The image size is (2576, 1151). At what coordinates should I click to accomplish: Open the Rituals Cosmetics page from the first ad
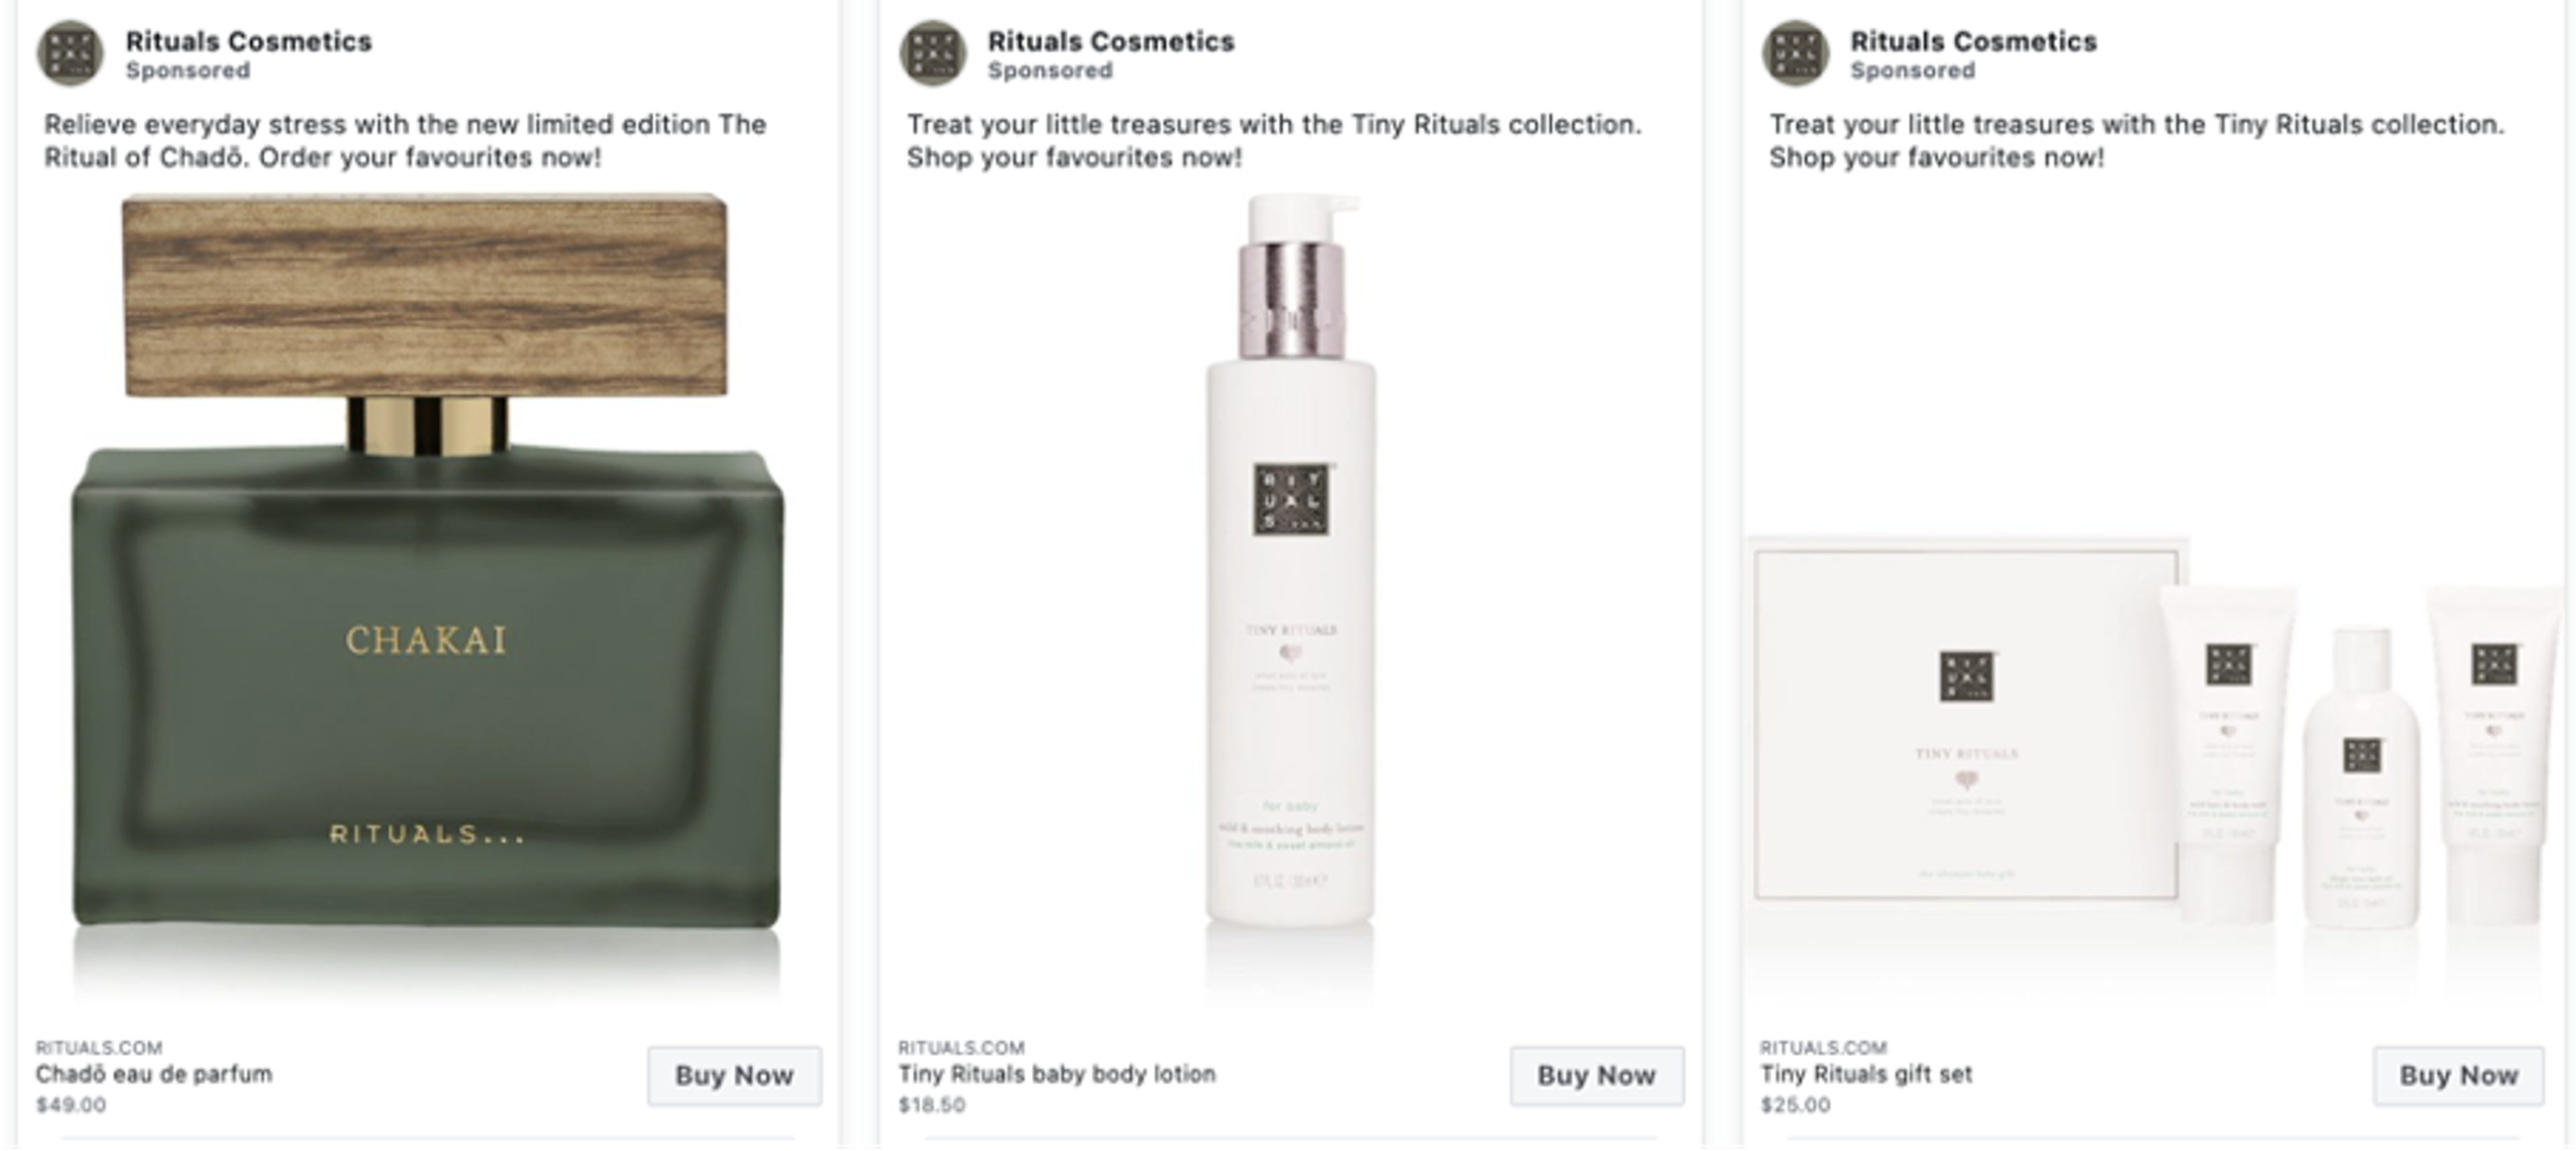[248, 42]
